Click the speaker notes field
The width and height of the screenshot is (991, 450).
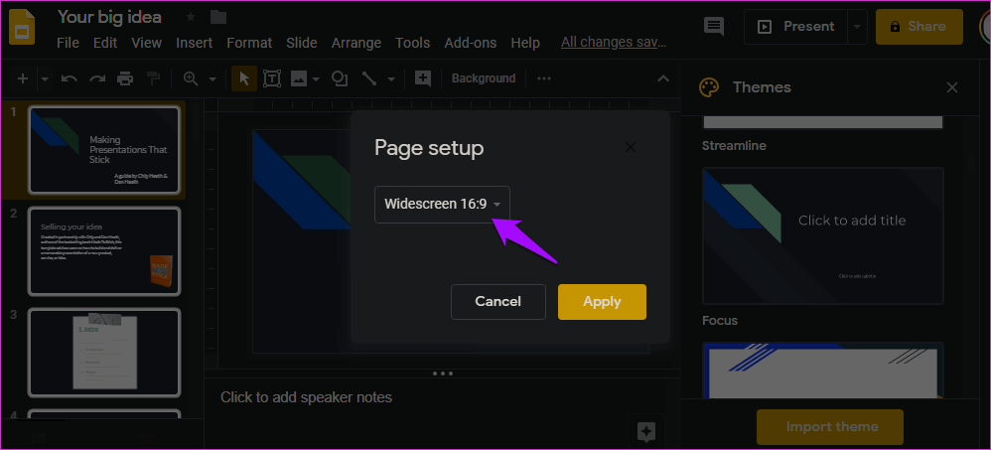pyautogui.click(x=443, y=397)
